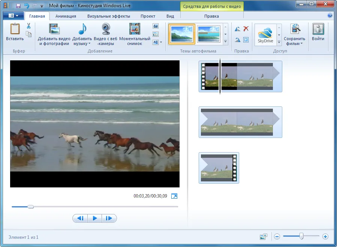Open Add videos and photos
This screenshot has height=247, width=337.
(54, 34)
